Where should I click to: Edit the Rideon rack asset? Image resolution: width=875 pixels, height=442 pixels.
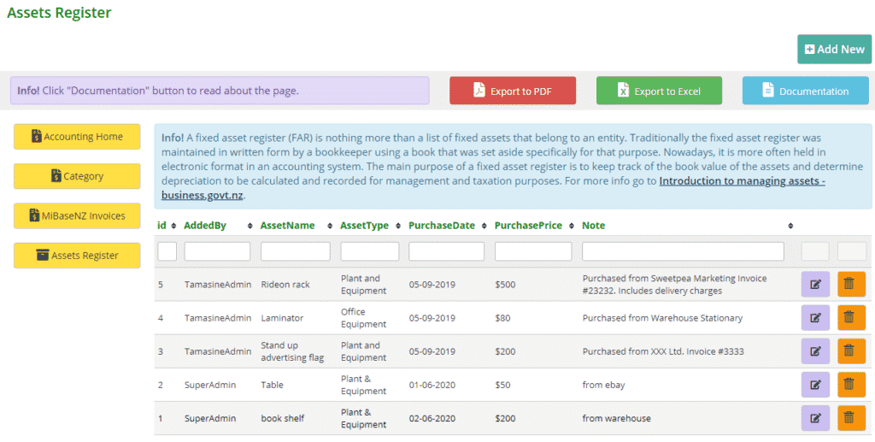click(x=815, y=285)
